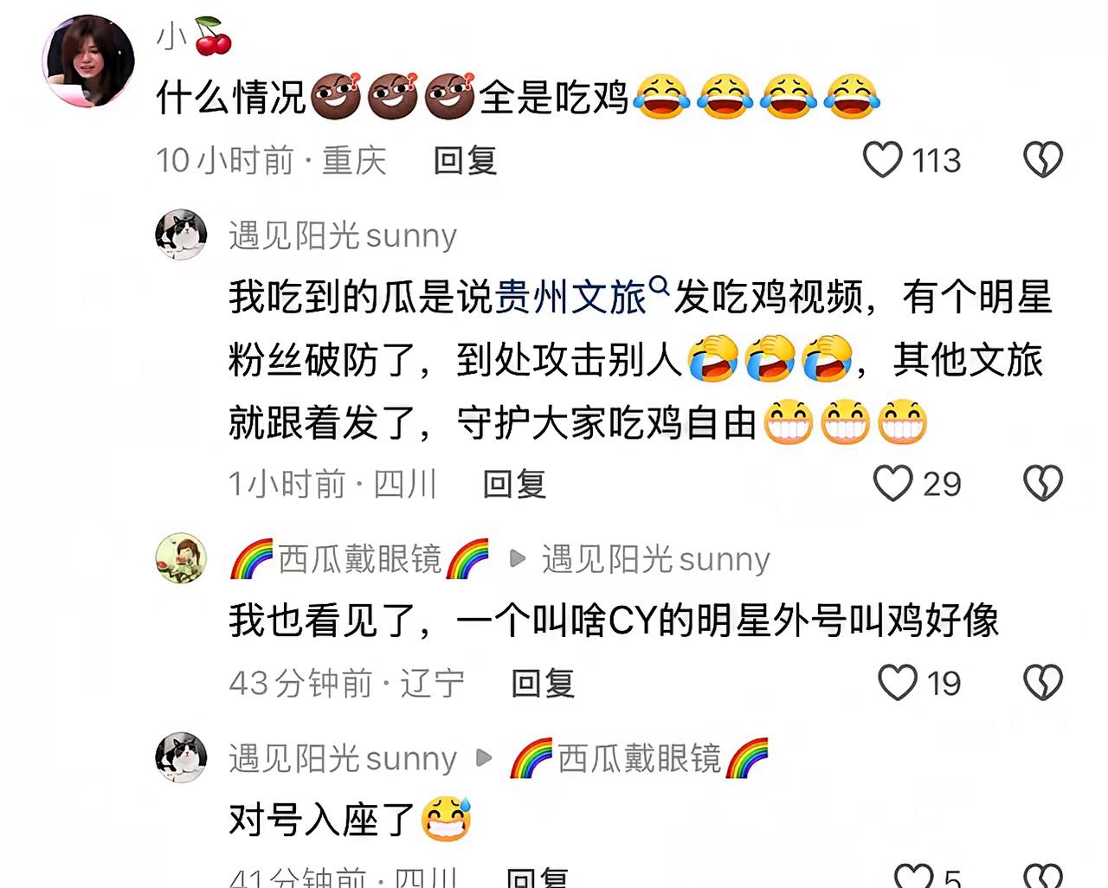Screen dimensions: 1108x888
Task: Dislike the 对号入座了 reply
Action: 1042,876
